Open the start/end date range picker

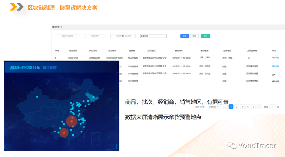[123, 36]
